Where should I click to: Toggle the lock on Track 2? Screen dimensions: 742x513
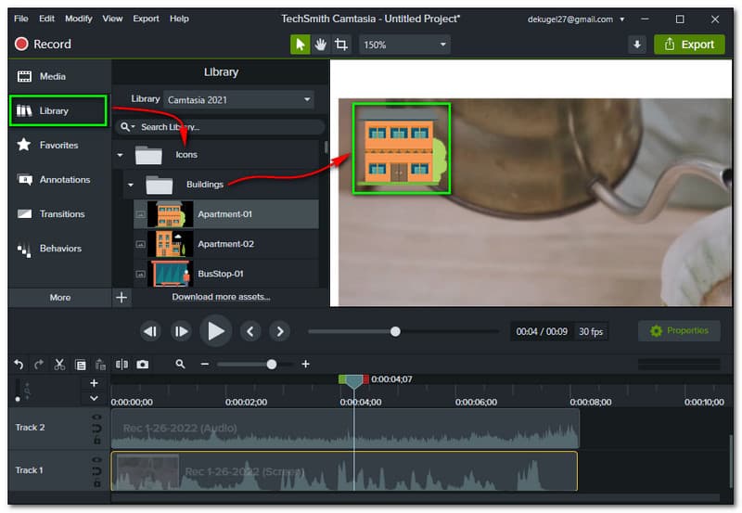point(96,440)
